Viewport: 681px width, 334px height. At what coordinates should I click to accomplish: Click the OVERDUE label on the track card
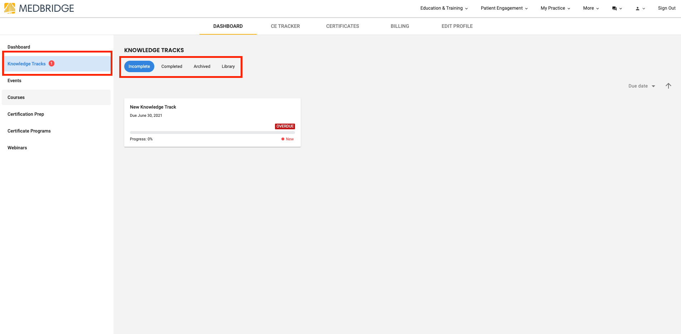click(x=285, y=126)
